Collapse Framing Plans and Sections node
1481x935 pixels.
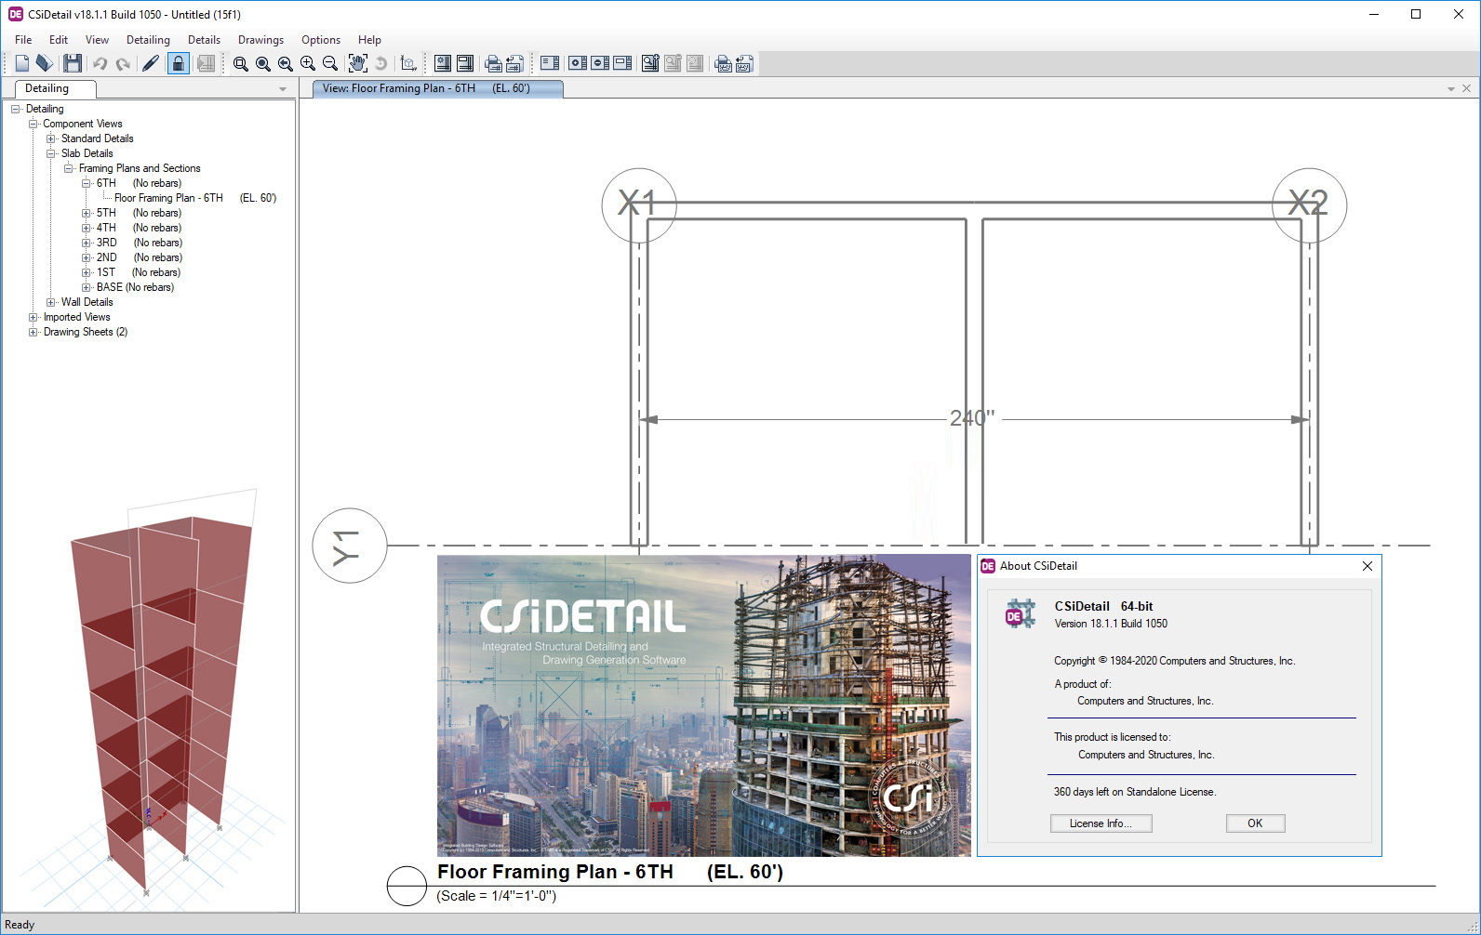pyautogui.click(x=69, y=168)
